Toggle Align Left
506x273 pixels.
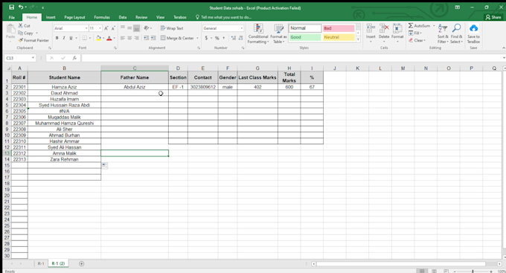[123, 38]
